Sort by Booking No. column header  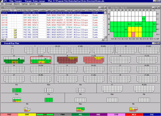[x=6, y=11]
